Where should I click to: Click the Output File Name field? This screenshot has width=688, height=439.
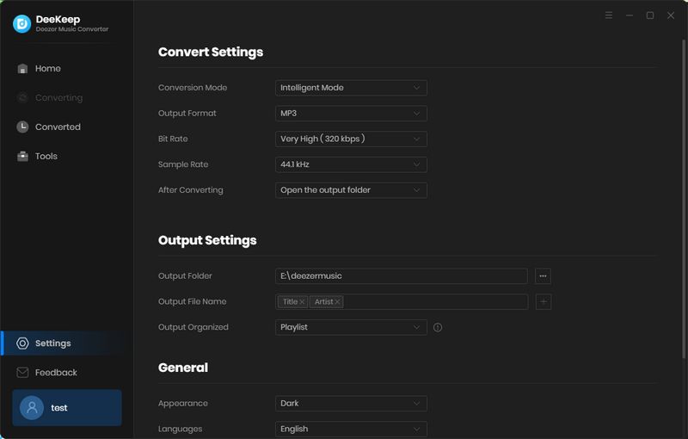402,301
